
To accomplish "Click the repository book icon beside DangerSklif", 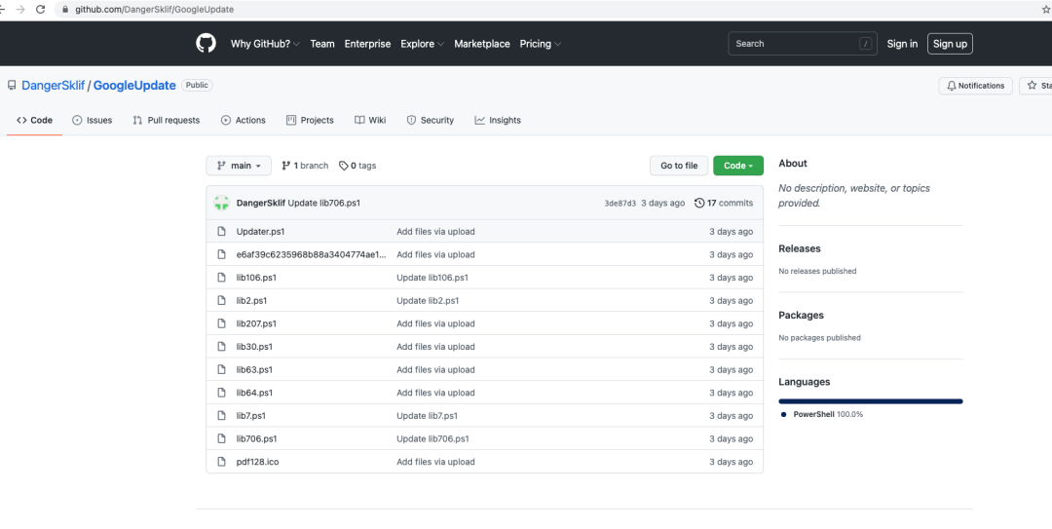I will coord(12,86).
